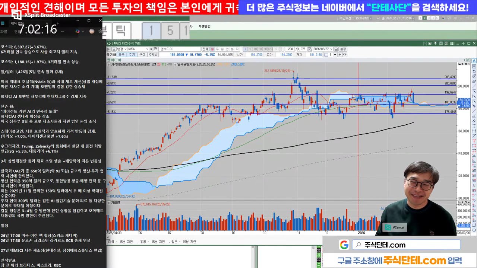Select the 분 (minute) period toggle
This screenshot has height=268, width=477.
(x=232, y=49)
